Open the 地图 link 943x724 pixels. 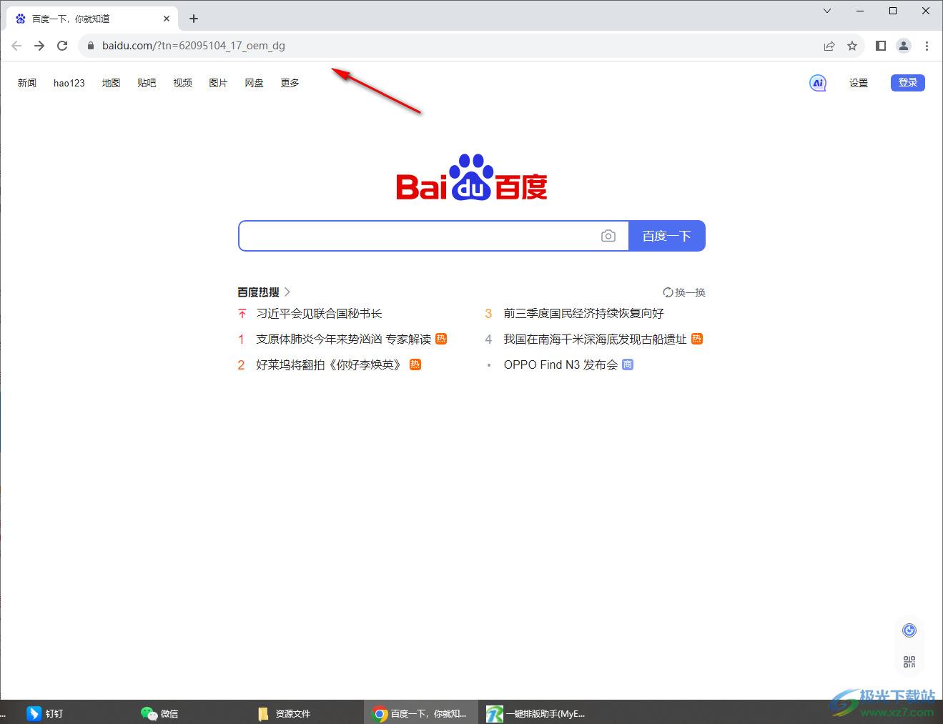pos(111,83)
